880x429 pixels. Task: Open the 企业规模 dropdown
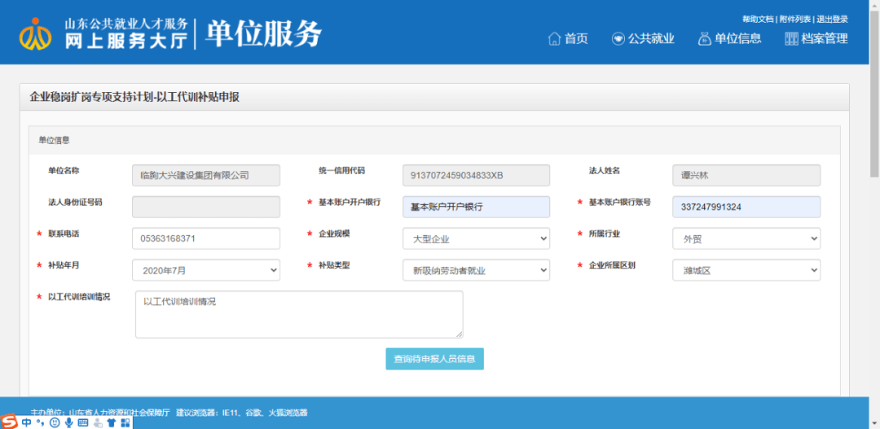[476, 239]
